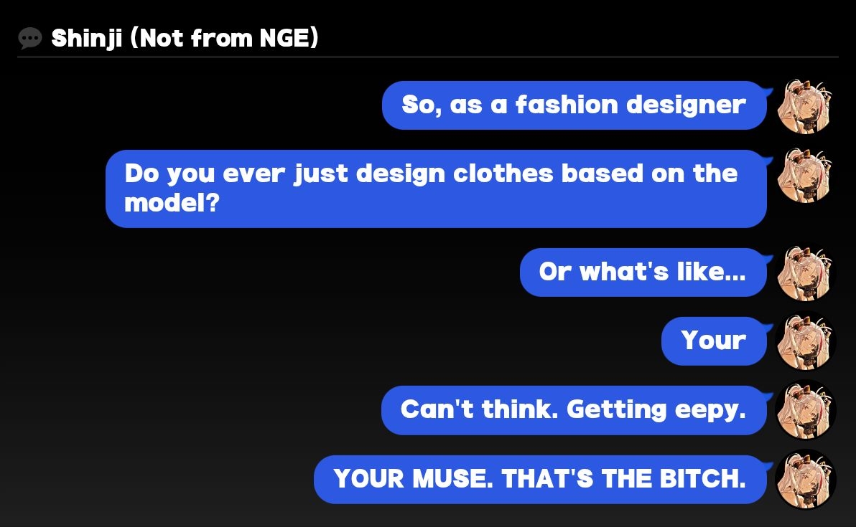Click '(Not from NGE)' in the header

(x=225, y=38)
